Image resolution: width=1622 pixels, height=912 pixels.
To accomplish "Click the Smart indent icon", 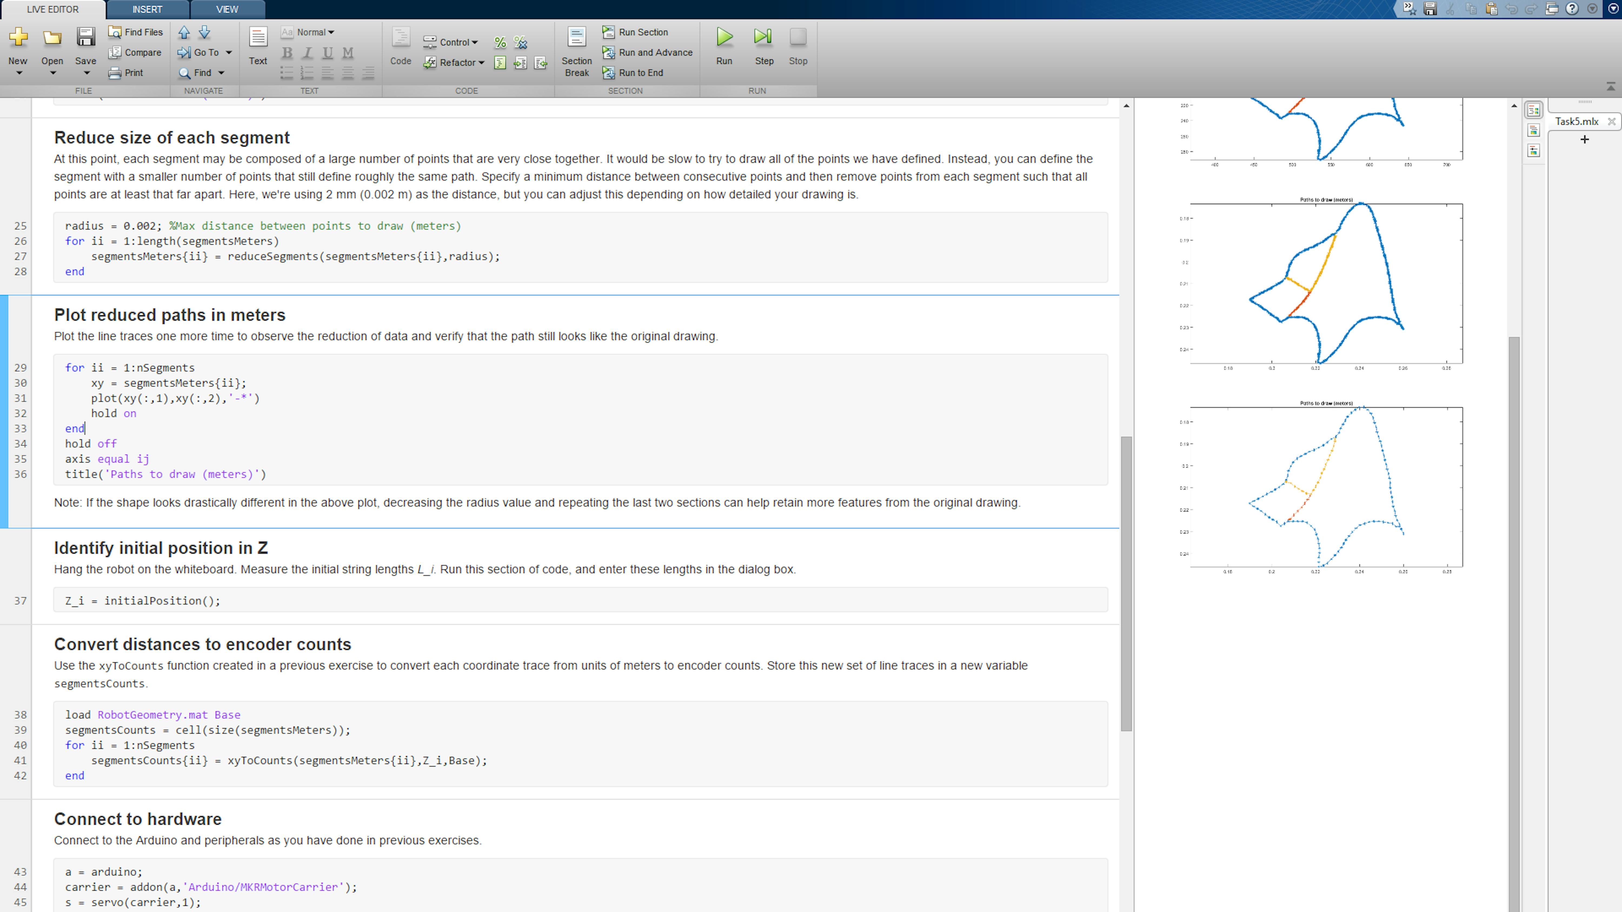I will (x=500, y=62).
